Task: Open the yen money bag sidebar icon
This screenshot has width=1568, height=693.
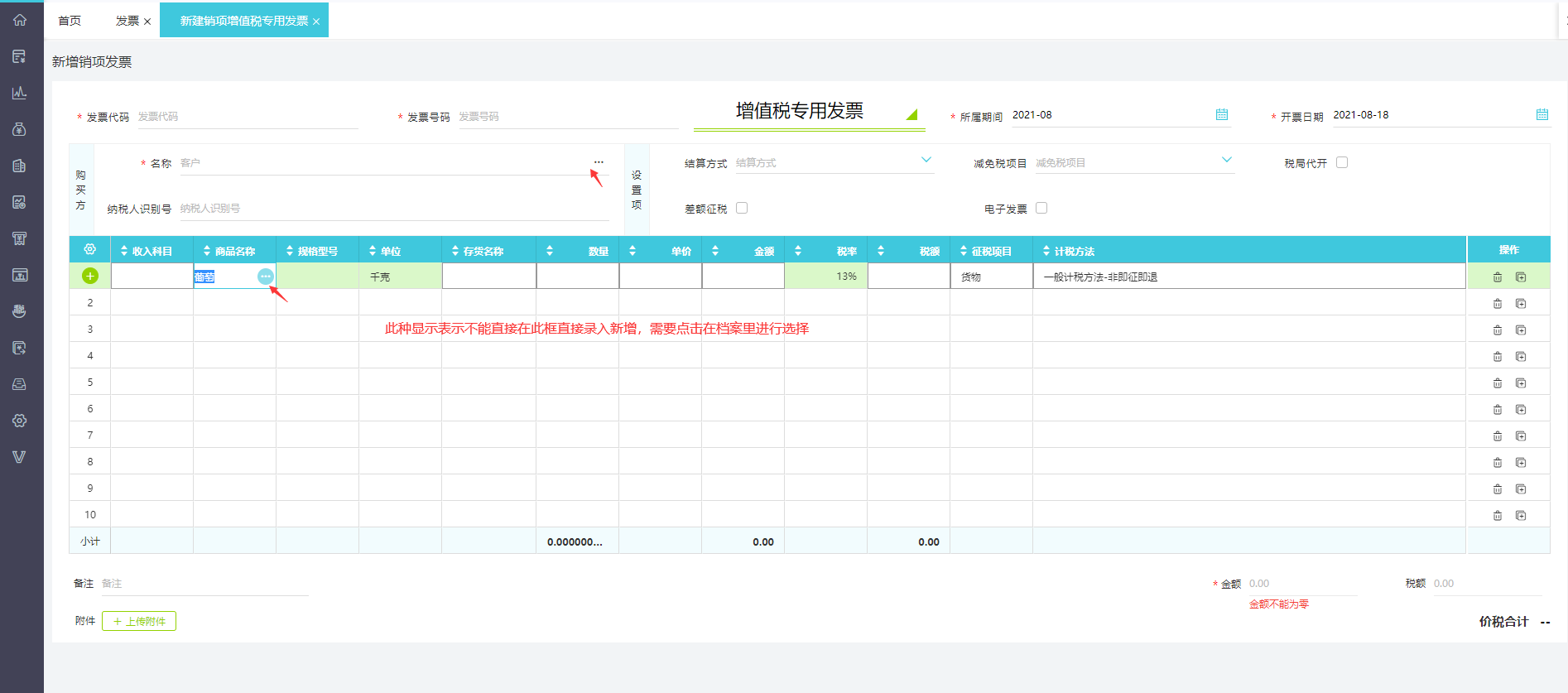Action: tap(20, 129)
